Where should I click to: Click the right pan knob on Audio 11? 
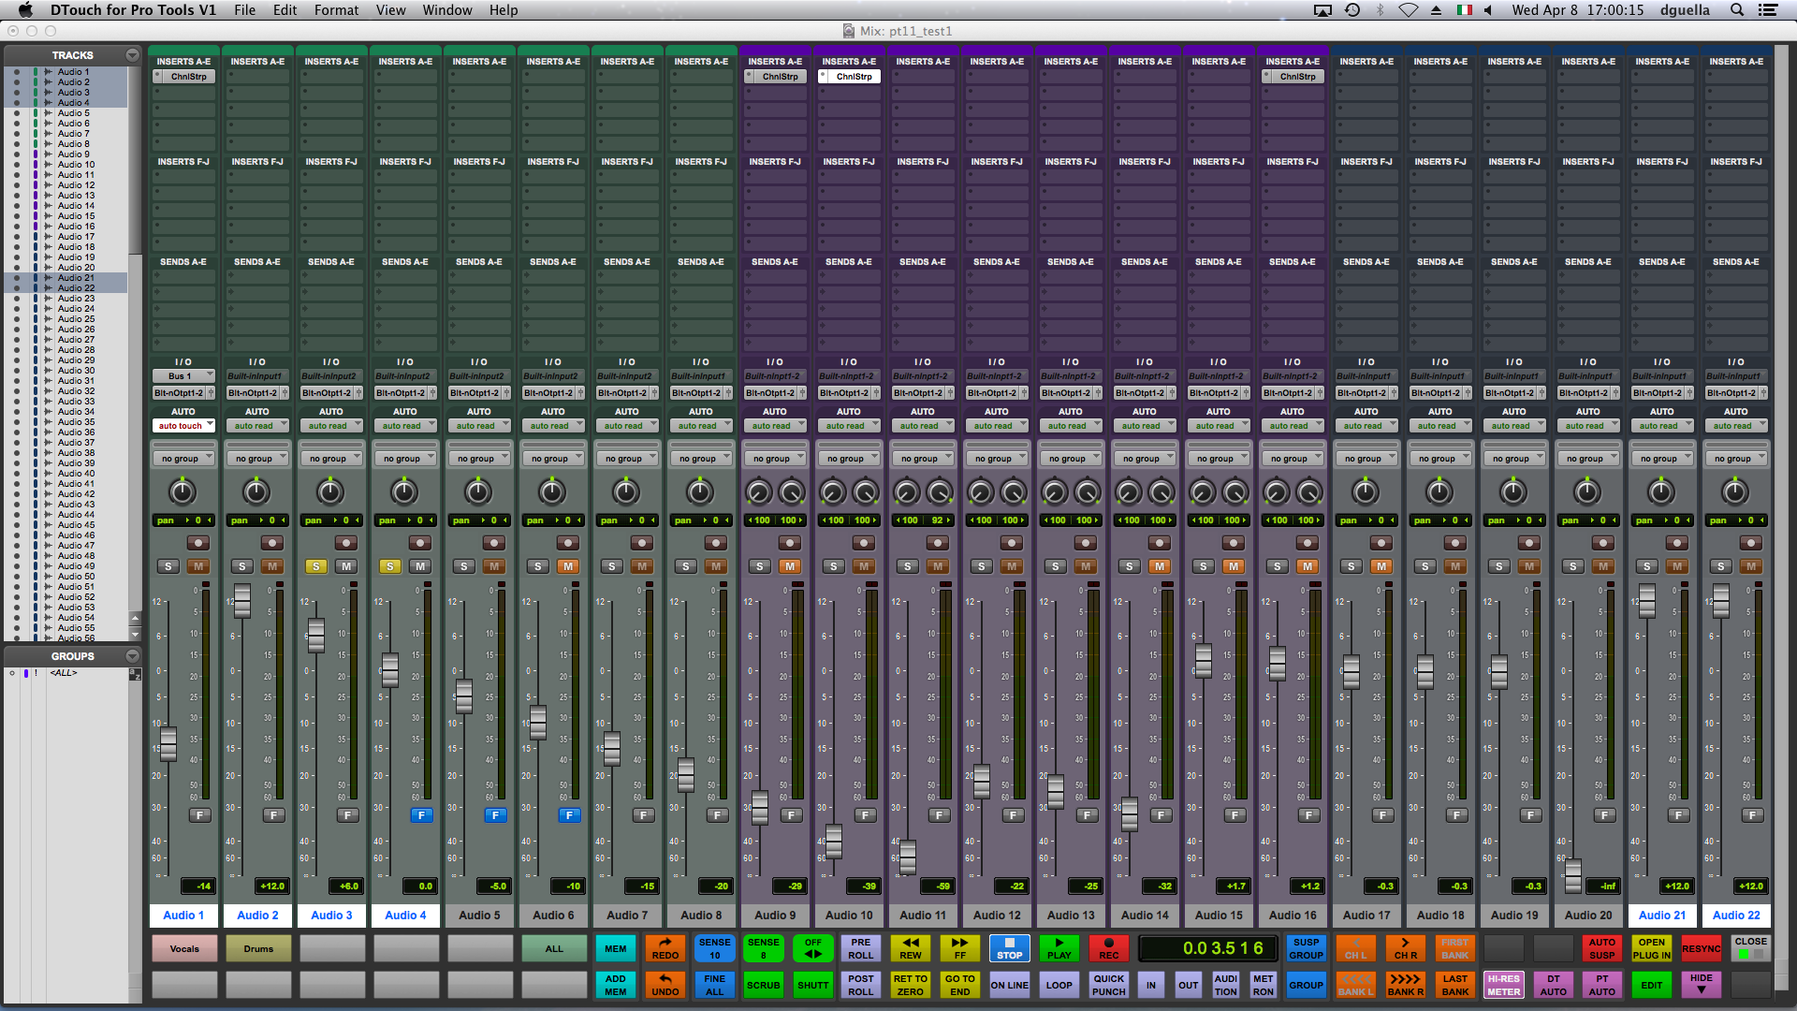coord(939,491)
